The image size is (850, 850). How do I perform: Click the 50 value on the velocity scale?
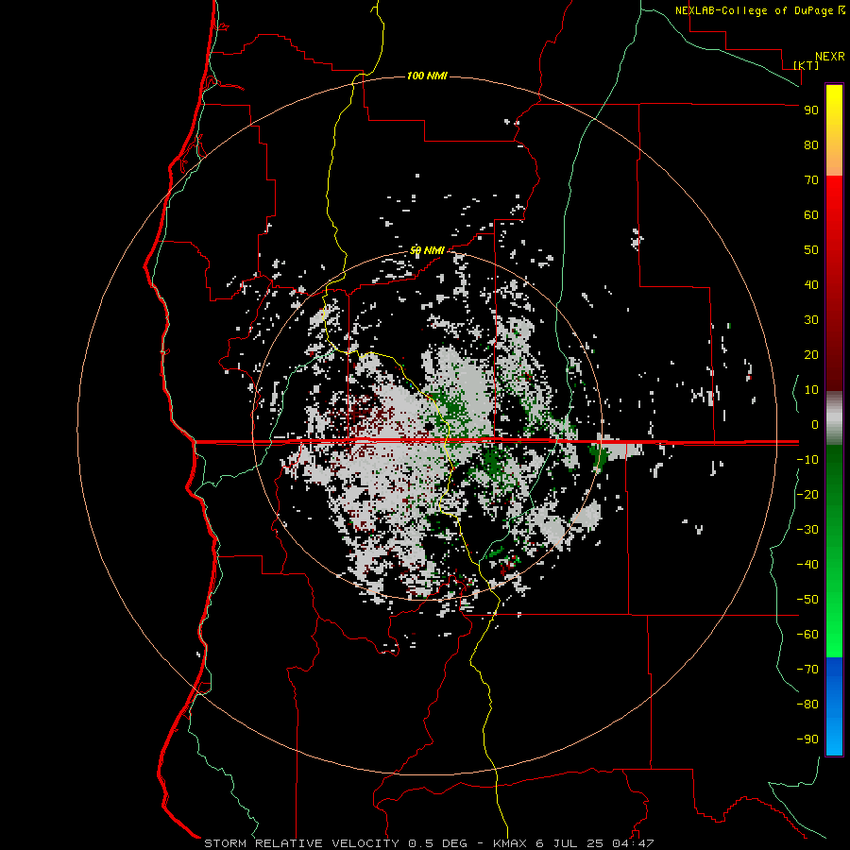811,250
